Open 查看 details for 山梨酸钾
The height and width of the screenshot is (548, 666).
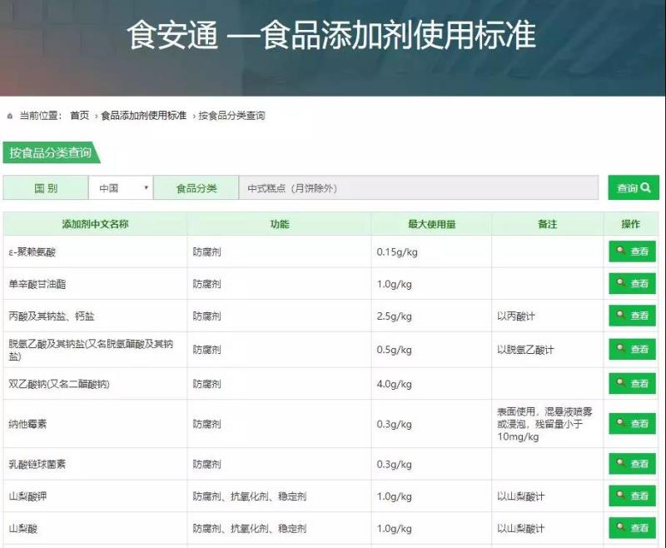[x=631, y=496]
